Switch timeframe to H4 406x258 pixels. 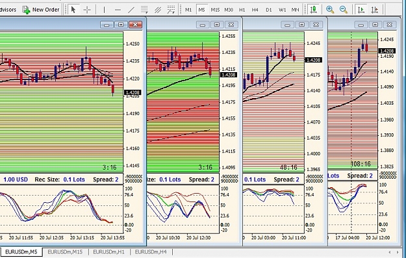click(255, 10)
